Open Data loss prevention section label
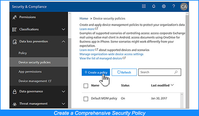199x116 pixels. pyautogui.click(x=34, y=41)
